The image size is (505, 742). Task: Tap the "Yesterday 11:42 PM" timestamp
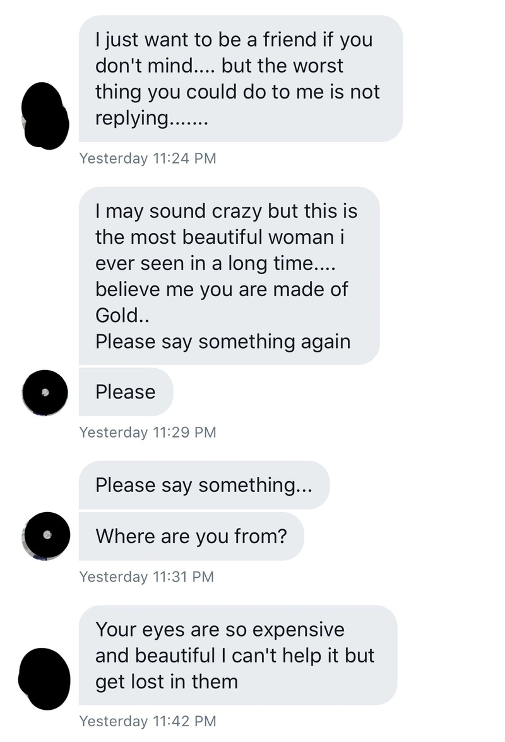pos(148,721)
